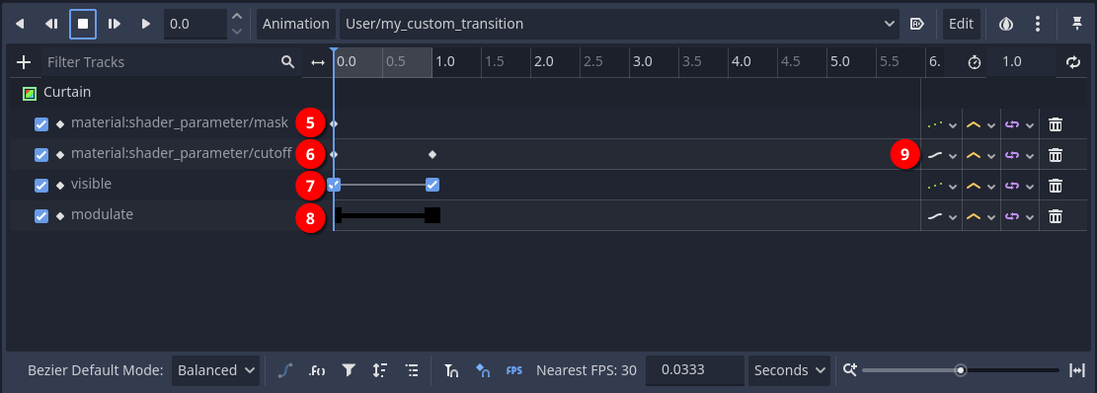The image size is (1097, 393).
Task: Stop animation playback
Action: click(x=83, y=24)
